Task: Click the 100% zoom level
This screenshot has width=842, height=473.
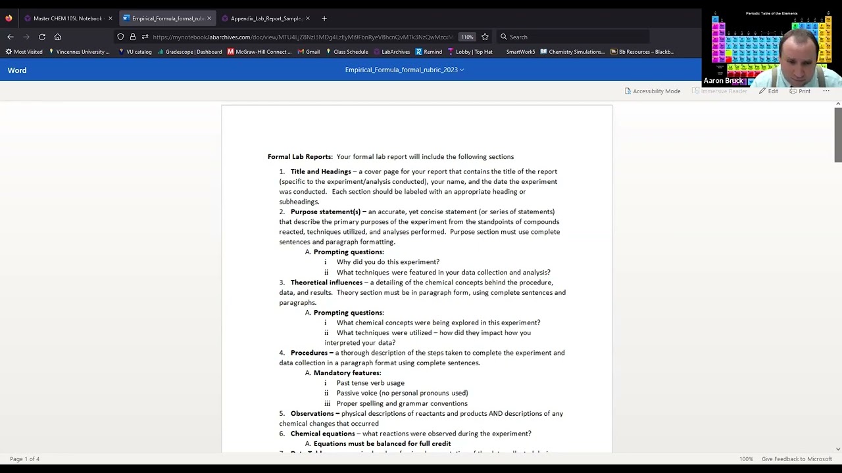Action: 746,459
